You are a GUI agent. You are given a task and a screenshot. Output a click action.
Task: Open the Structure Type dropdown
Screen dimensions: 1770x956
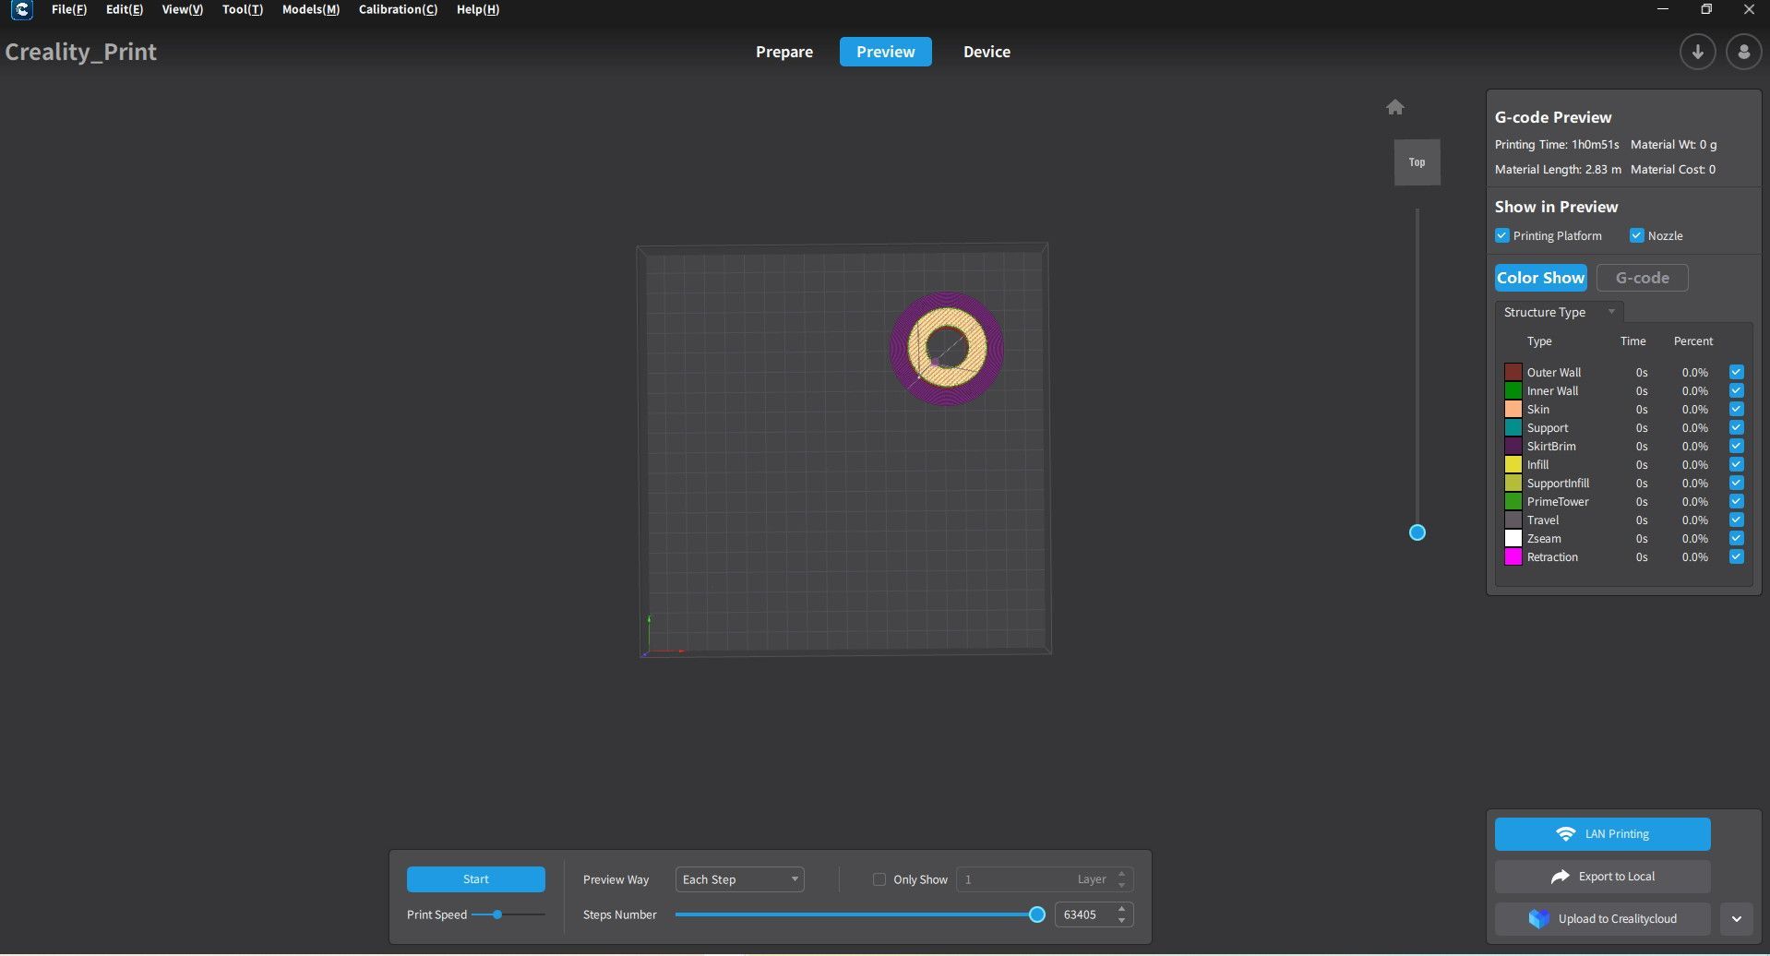pos(1559,312)
